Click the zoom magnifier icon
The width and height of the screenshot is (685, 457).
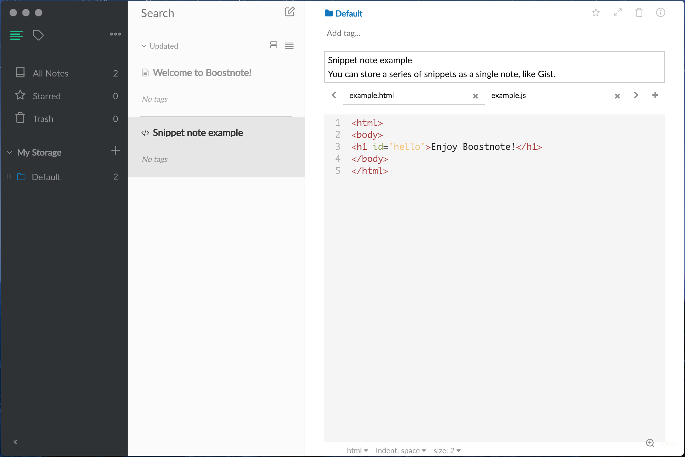pos(650,443)
